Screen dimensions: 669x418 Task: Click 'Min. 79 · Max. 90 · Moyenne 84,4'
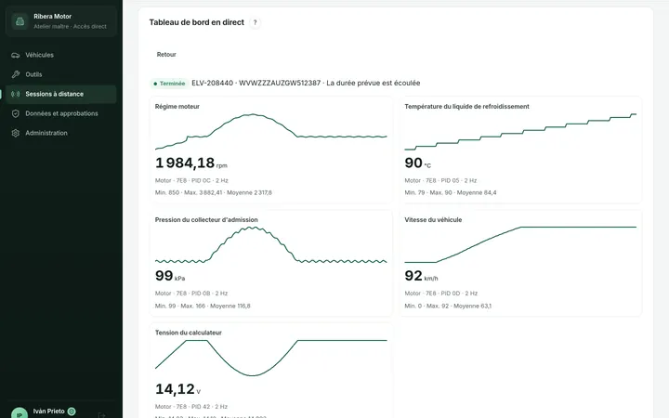(450, 193)
